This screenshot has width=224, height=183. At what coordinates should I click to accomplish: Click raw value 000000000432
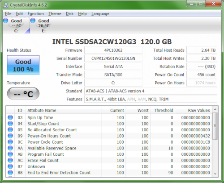point(196,136)
